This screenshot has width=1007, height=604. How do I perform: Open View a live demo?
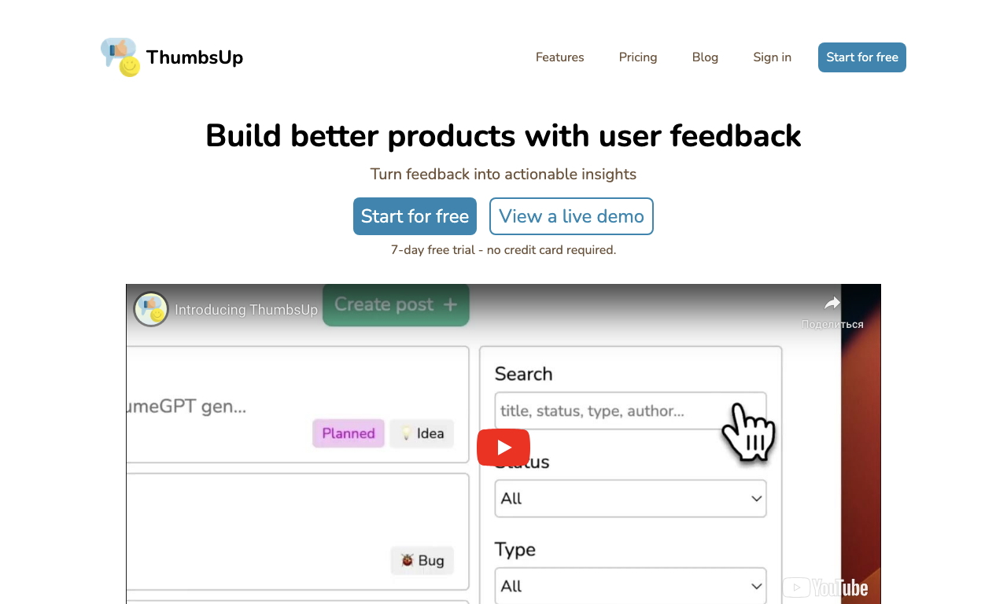pyautogui.click(x=571, y=216)
